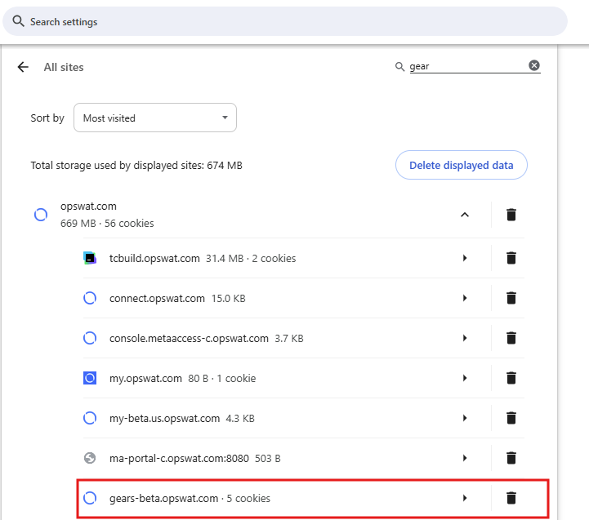
Task: Remove connect.opswat.com data via trash icon
Action: (x=511, y=298)
